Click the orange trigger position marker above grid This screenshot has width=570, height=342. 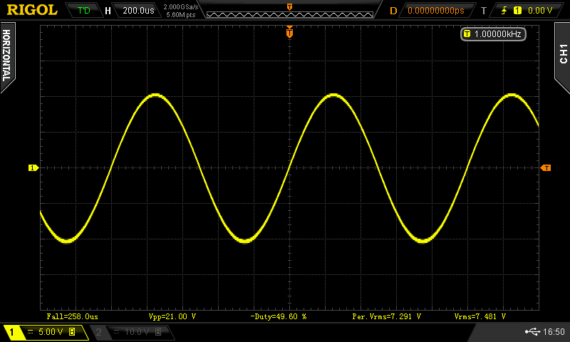(x=289, y=32)
